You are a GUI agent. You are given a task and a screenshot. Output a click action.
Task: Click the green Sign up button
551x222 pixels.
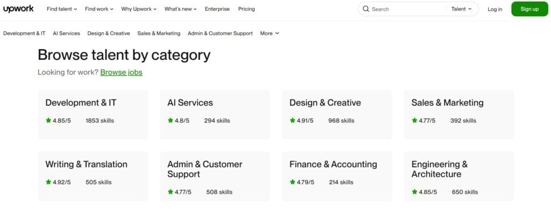pyautogui.click(x=529, y=9)
